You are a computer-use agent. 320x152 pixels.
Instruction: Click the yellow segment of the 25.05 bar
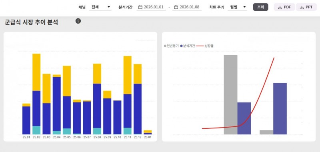[x=67, y=81]
